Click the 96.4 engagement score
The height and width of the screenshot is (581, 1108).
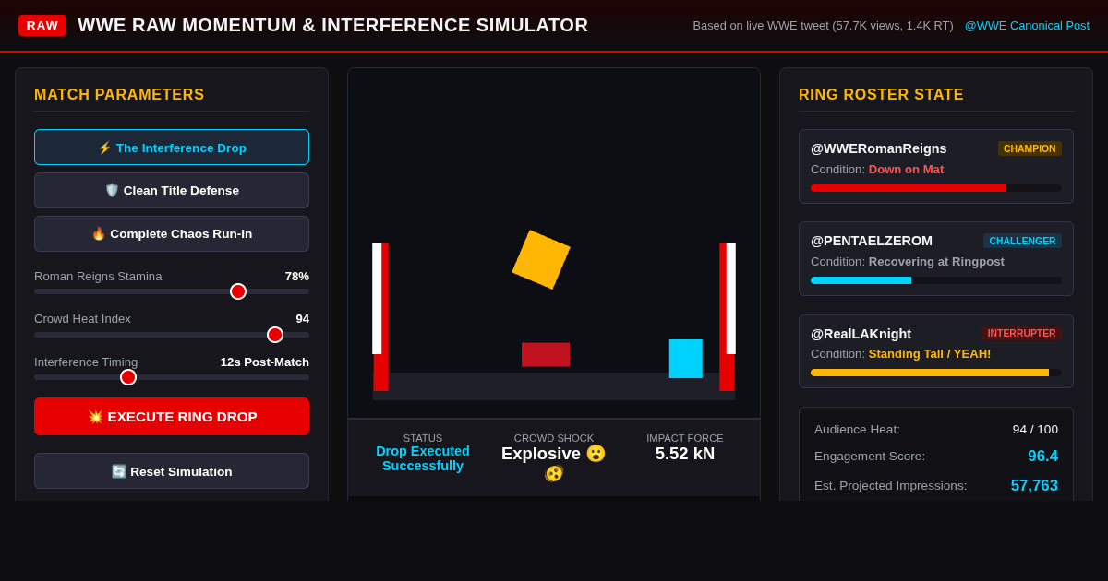pyautogui.click(x=1042, y=456)
